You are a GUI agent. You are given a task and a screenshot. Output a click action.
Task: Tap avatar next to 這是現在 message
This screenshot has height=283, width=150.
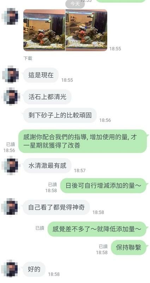[11, 74]
